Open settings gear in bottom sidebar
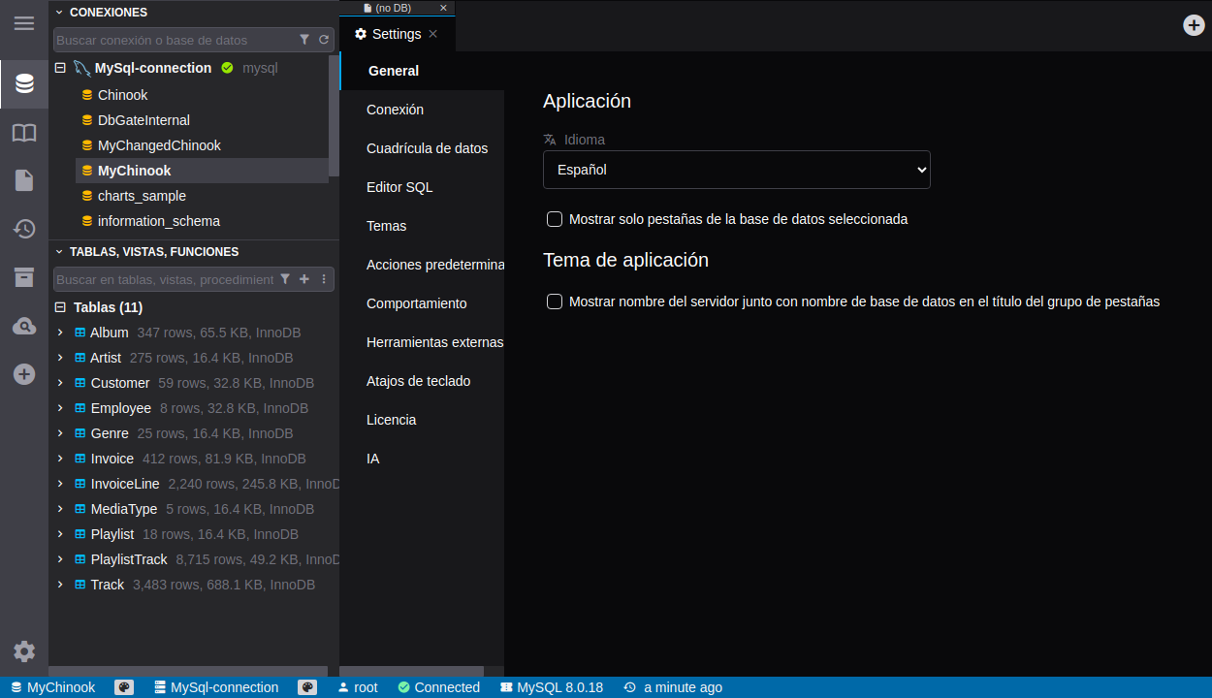The width and height of the screenshot is (1212, 698). point(24,651)
